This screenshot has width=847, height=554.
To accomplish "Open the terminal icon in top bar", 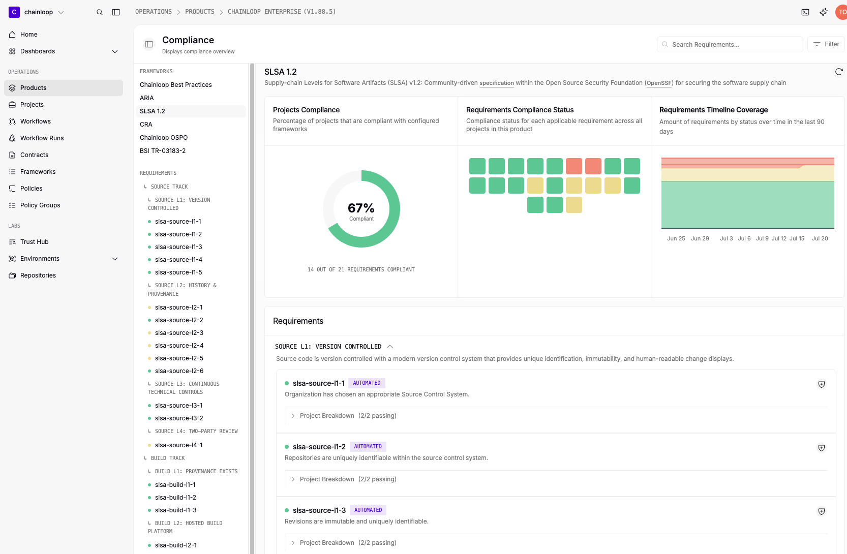I will [805, 12].
